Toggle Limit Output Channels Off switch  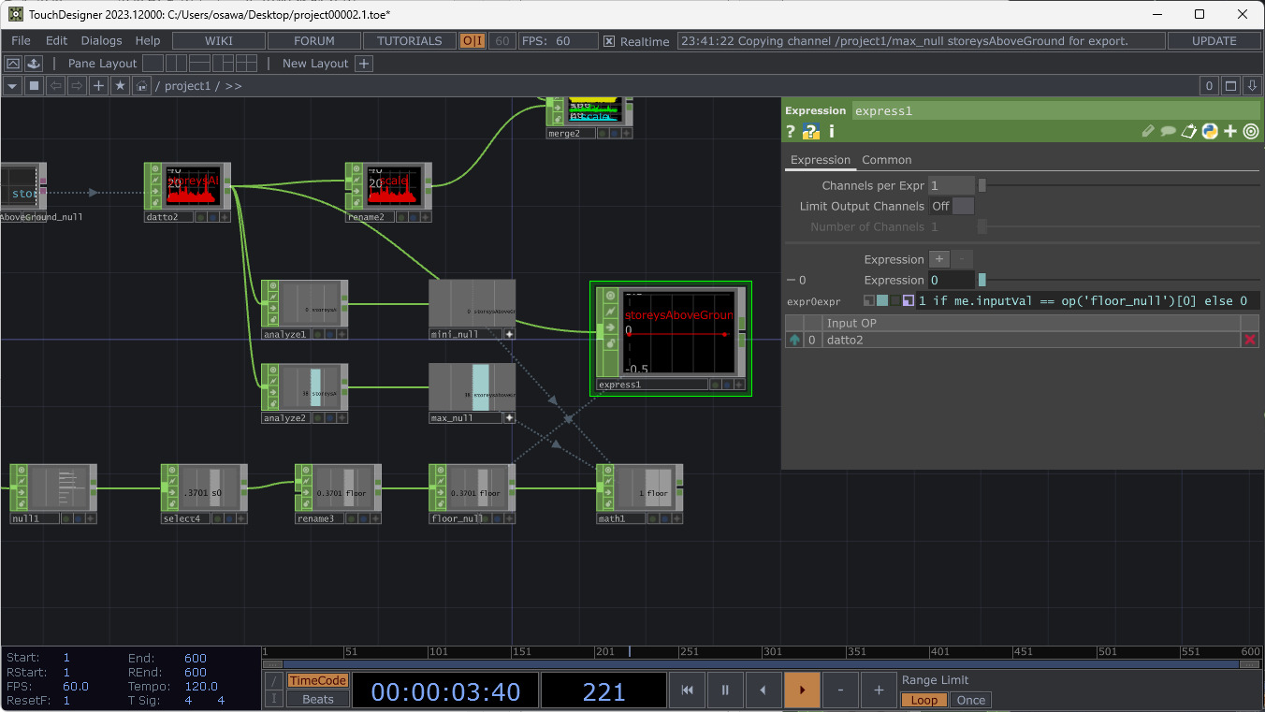point(951,206)
